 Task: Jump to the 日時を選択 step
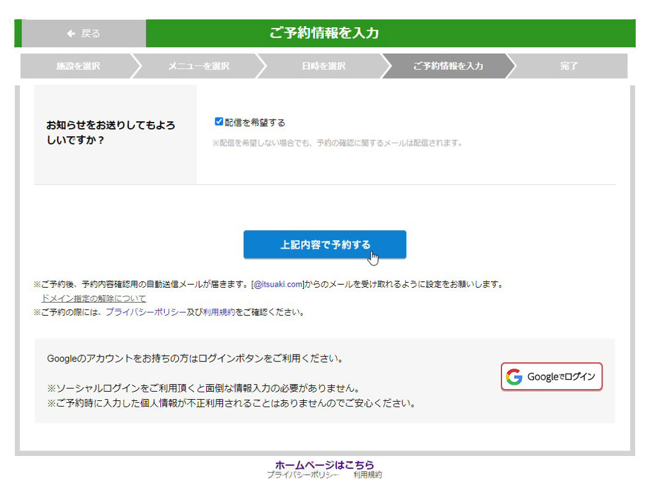pos(323,66)
